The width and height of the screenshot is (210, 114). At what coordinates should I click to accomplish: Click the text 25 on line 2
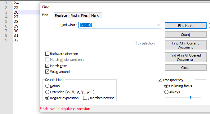point(16,8)
